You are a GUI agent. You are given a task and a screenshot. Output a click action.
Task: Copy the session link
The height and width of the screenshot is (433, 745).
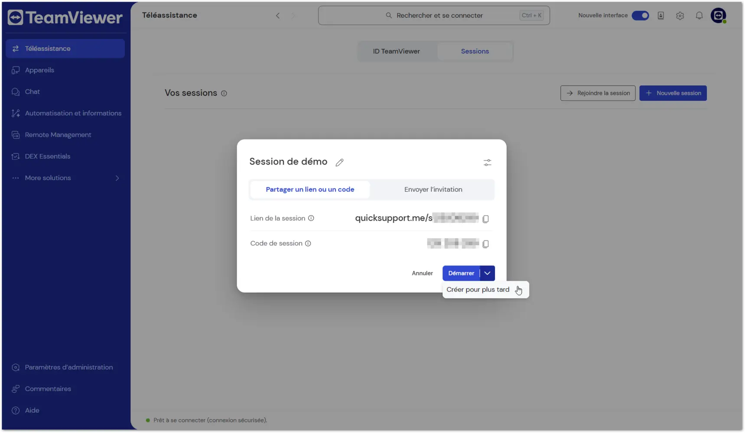click(485, 219)
